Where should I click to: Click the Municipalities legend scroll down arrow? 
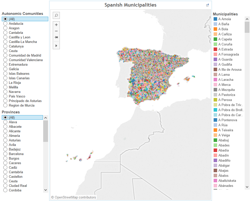[247, 187]
